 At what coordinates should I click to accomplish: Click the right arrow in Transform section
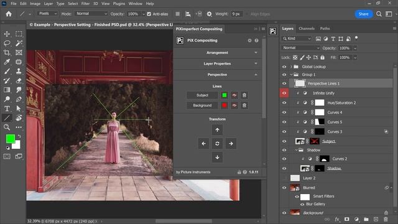pos(231,144)
